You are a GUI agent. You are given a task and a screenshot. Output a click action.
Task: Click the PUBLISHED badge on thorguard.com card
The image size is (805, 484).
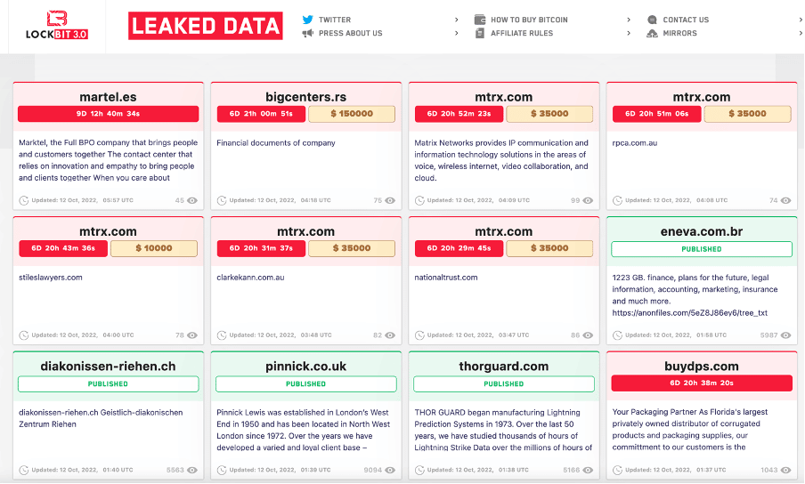click(503, 383)
